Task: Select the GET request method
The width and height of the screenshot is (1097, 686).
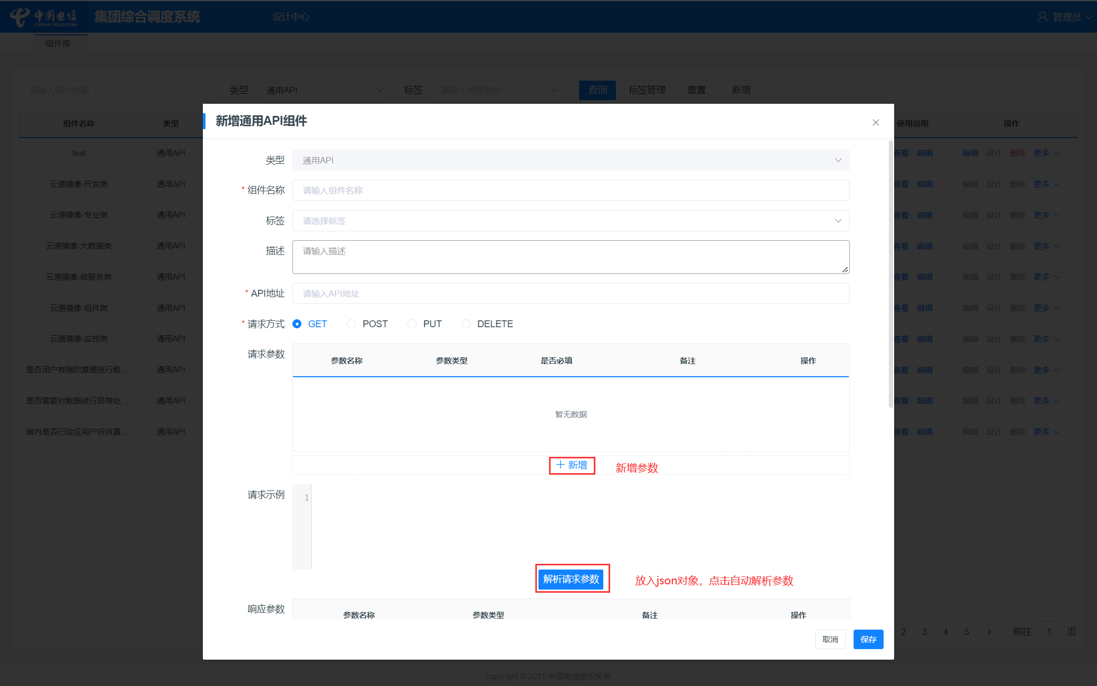Action: click(x=297, y=324)
